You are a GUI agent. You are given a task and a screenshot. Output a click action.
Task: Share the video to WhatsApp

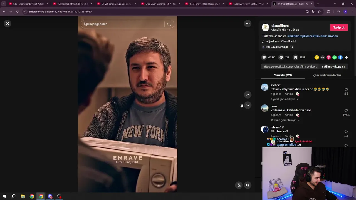(x=334, y=57)
